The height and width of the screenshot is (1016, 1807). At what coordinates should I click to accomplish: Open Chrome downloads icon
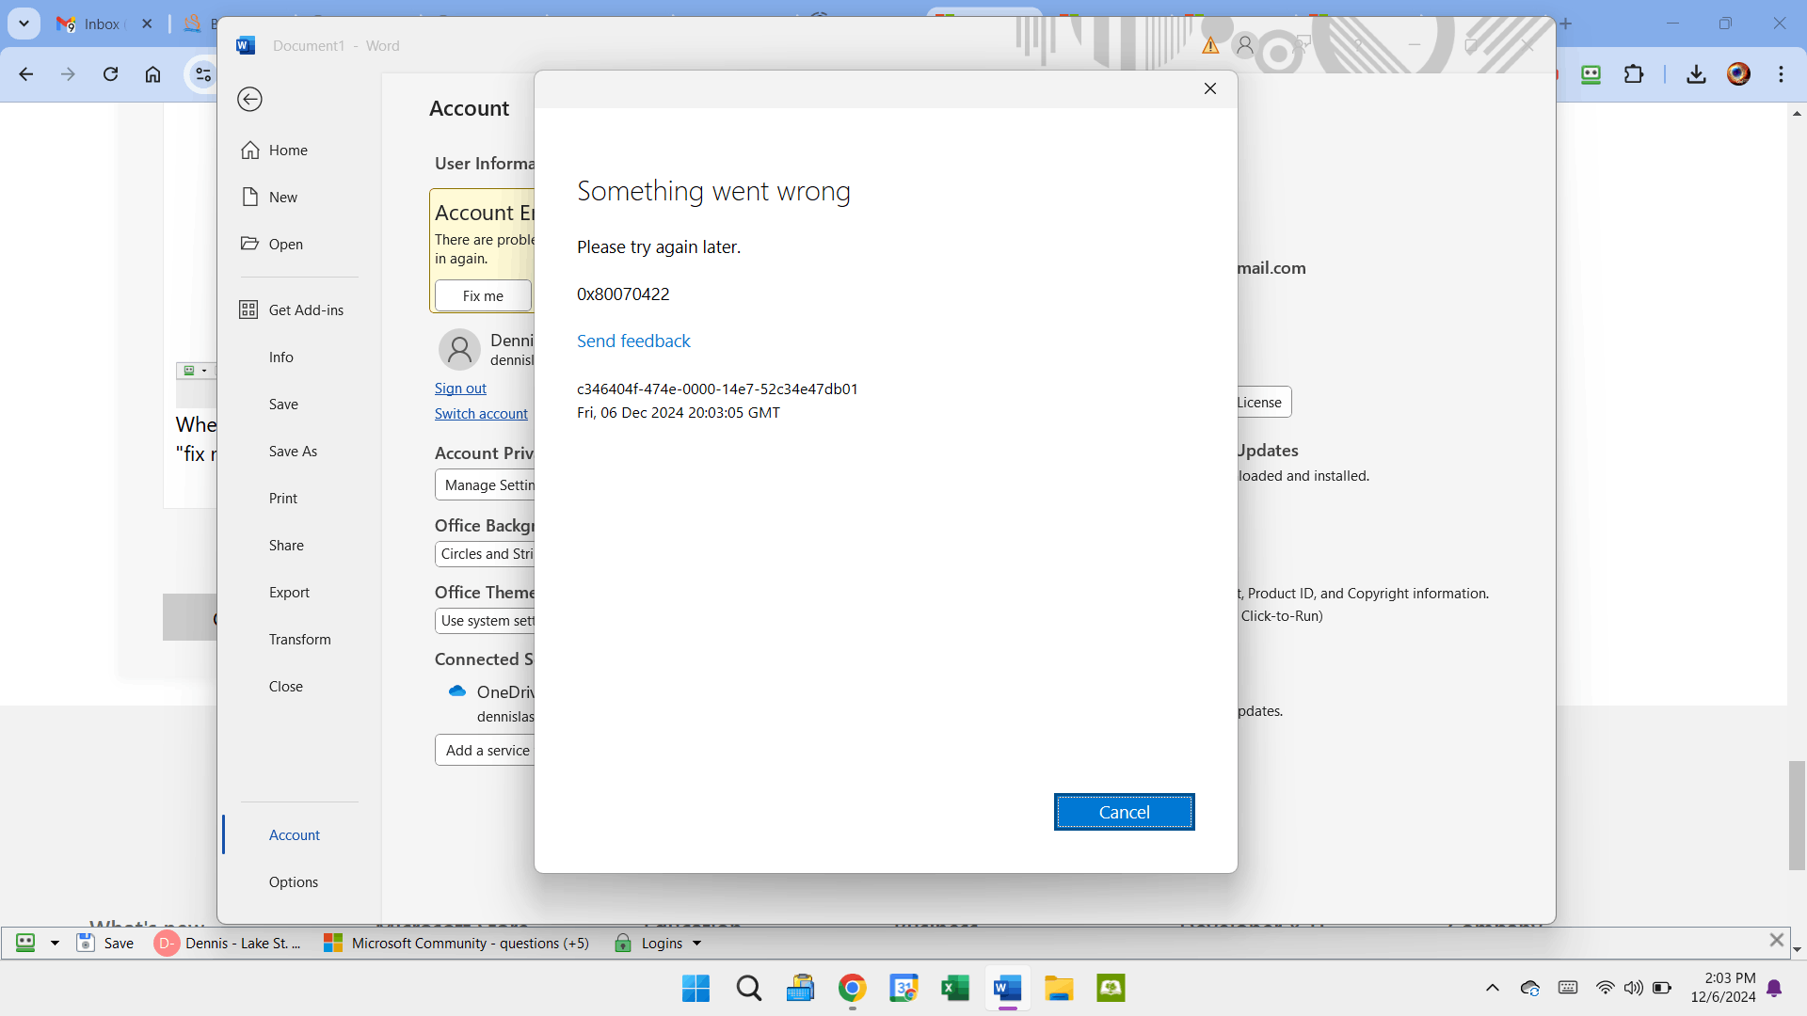coord(1696,74)
